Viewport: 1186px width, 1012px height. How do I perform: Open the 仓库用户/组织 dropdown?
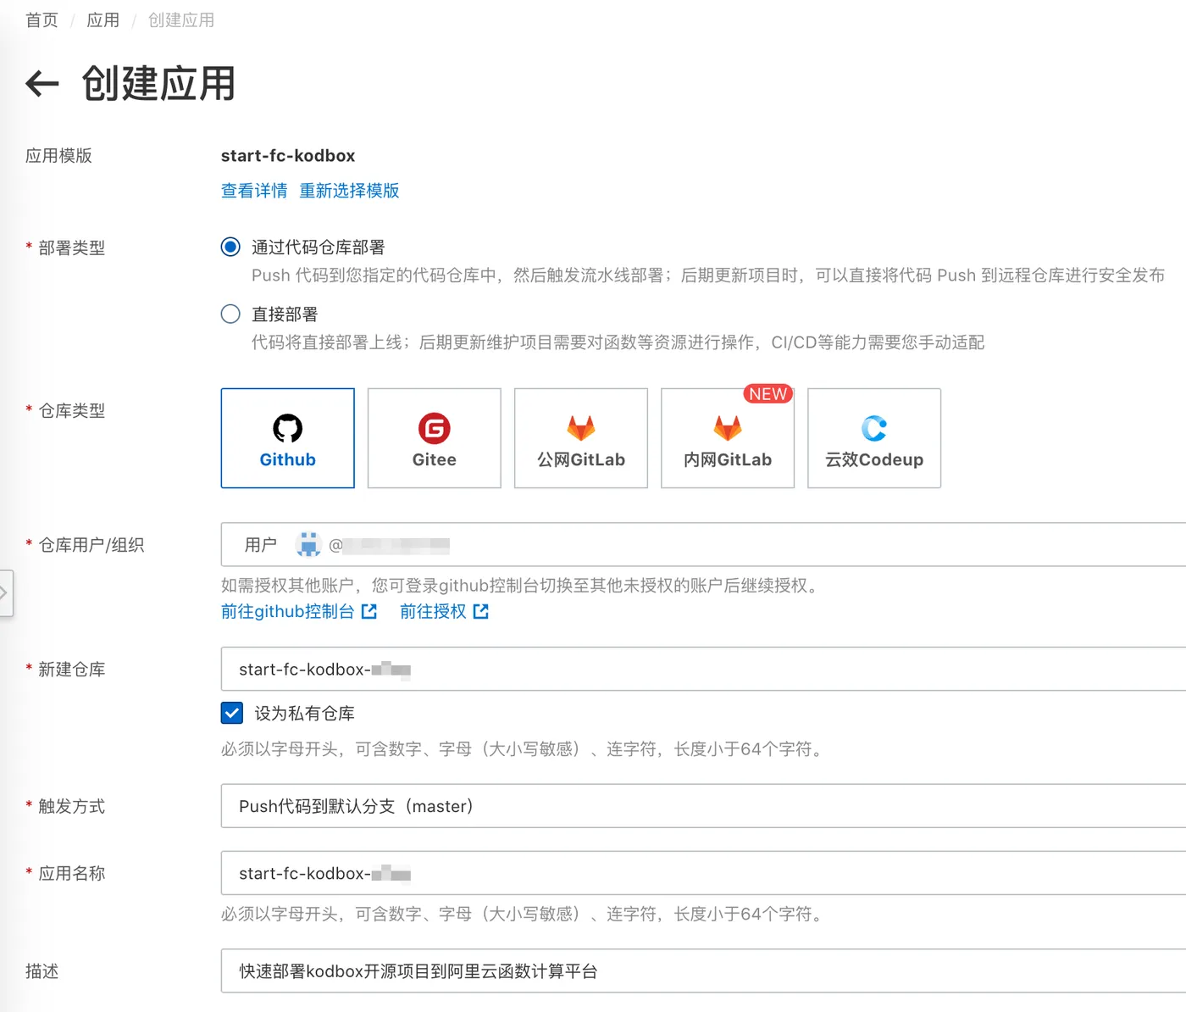[703, 544]
